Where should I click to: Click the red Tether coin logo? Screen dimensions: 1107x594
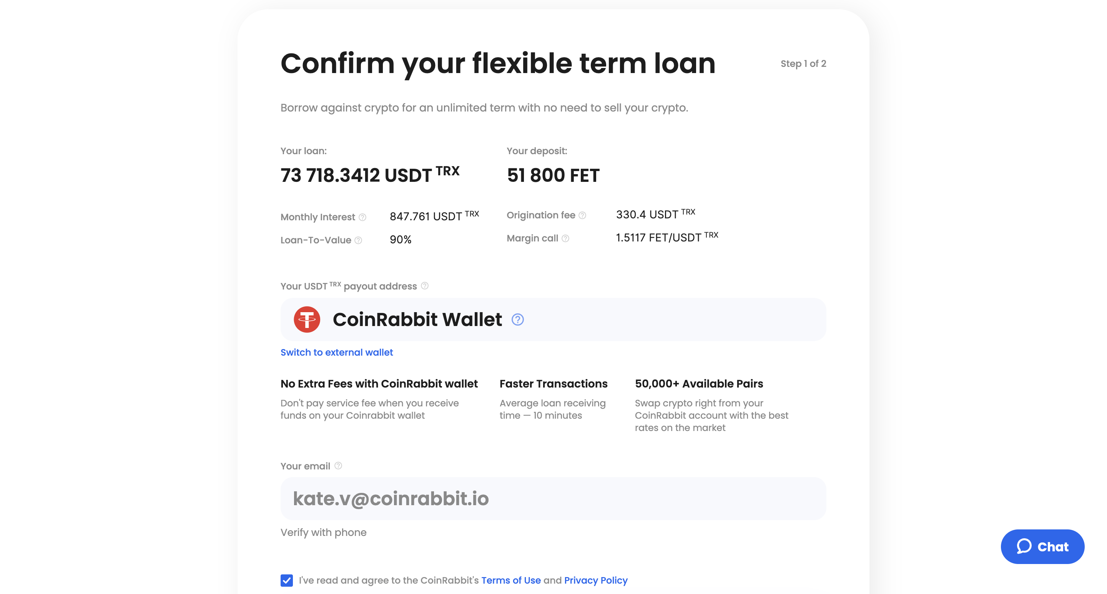pyautogui.click(x=307, y=319)
